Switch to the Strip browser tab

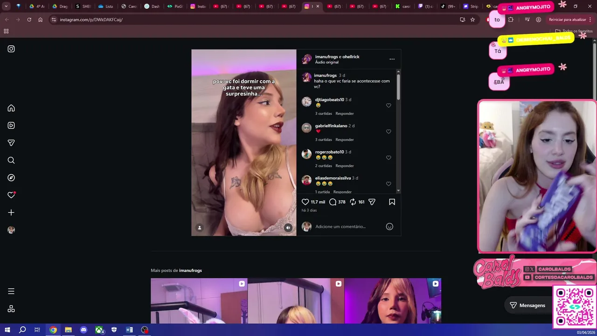(471, 7)
